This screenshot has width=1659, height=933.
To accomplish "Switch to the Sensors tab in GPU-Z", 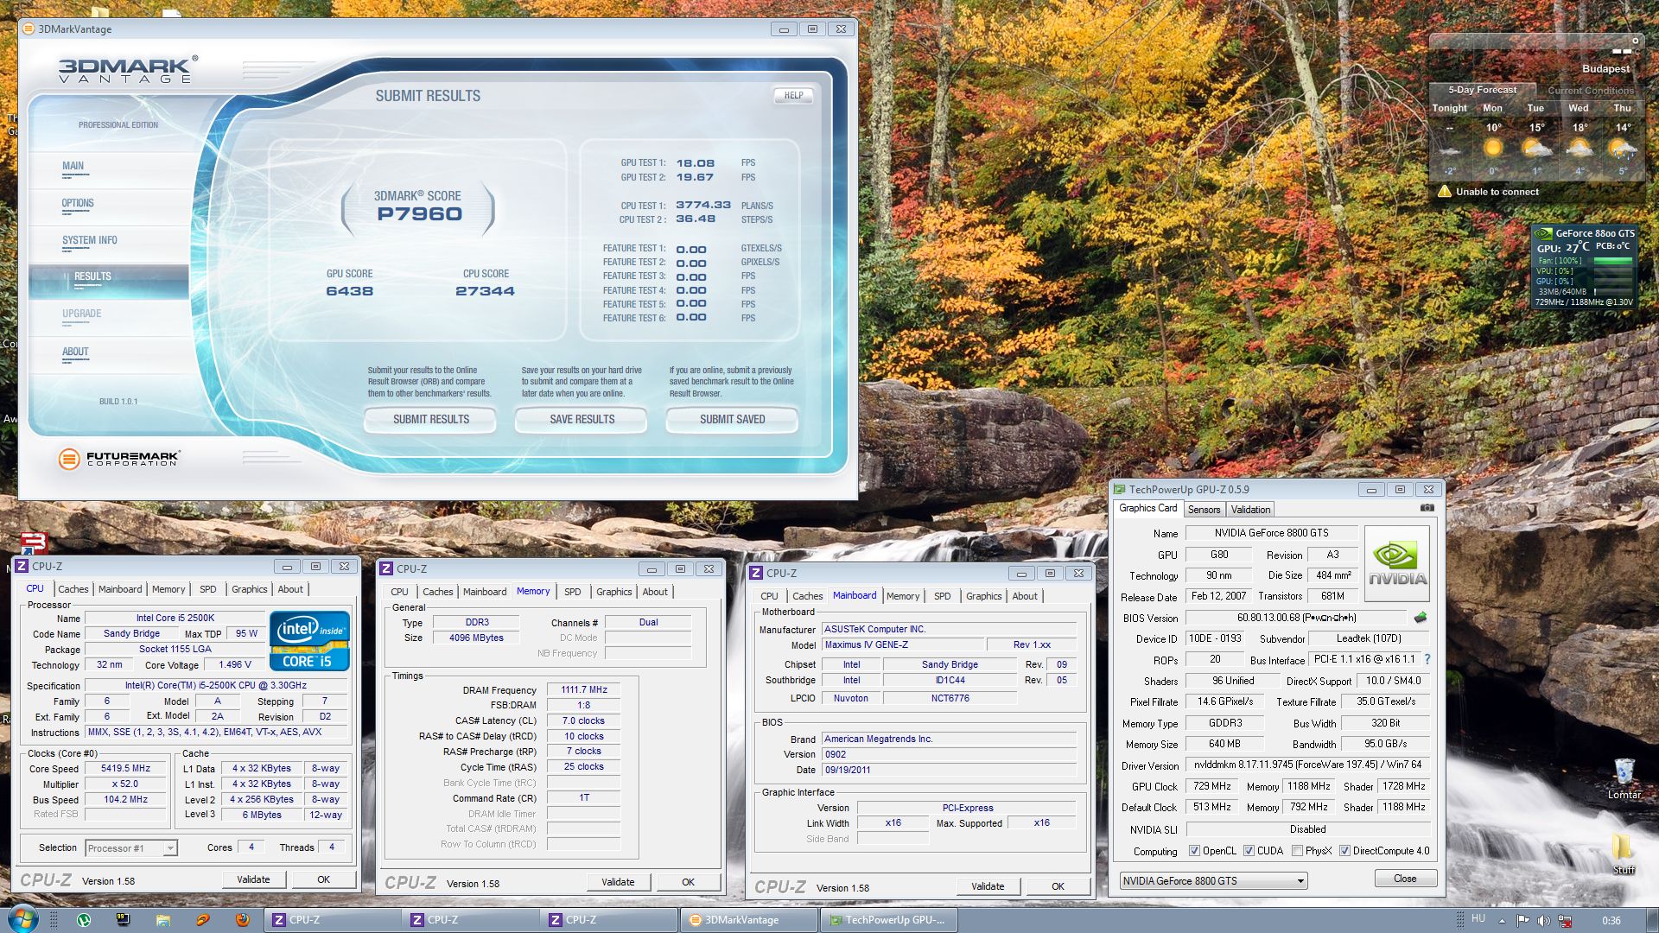I will click(x=1204, y=510).
